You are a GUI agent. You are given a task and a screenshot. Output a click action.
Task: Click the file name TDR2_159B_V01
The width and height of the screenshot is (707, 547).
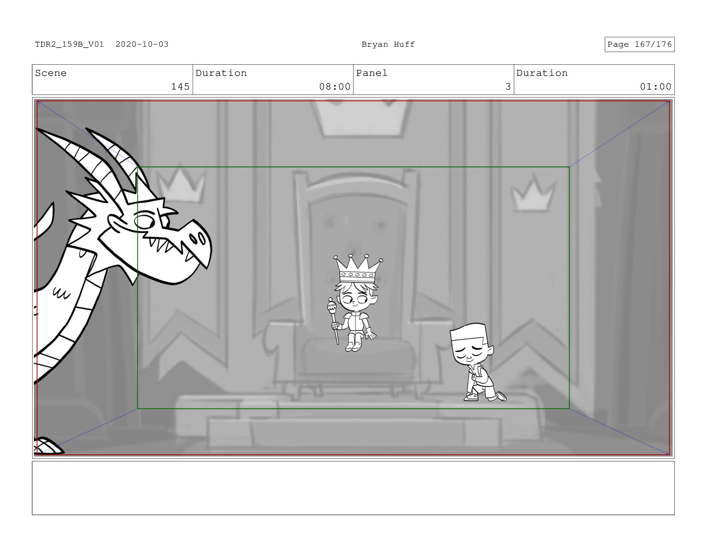click(x=69, y=44)
